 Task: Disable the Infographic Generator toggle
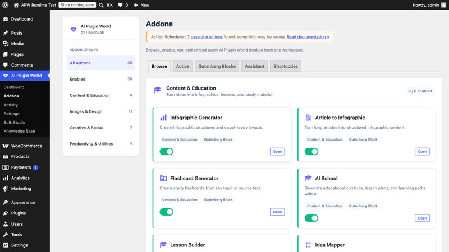pos(166,151)
